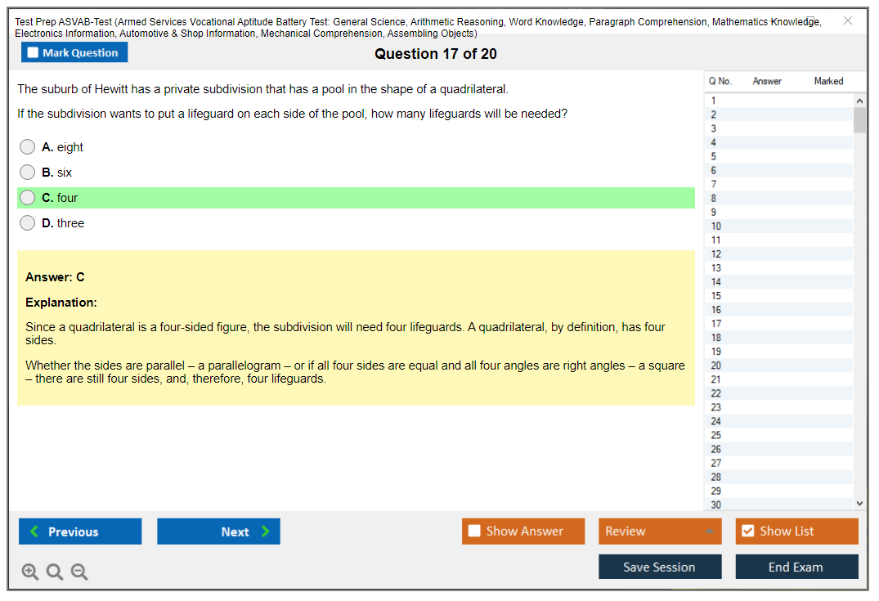This screenshot has width=879, height=601.
Task: Click the Marked column header
Action: tap(828, 81)
